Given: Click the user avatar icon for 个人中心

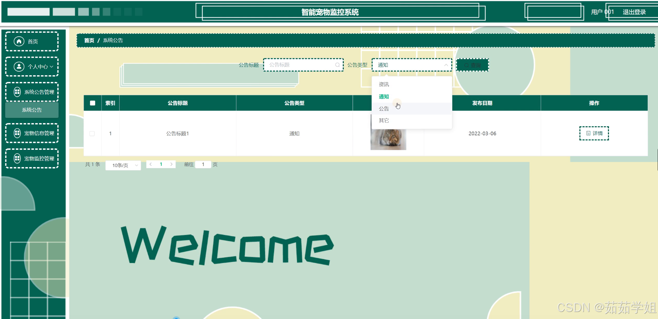Looking at the screenshot, I should [19, 66].
